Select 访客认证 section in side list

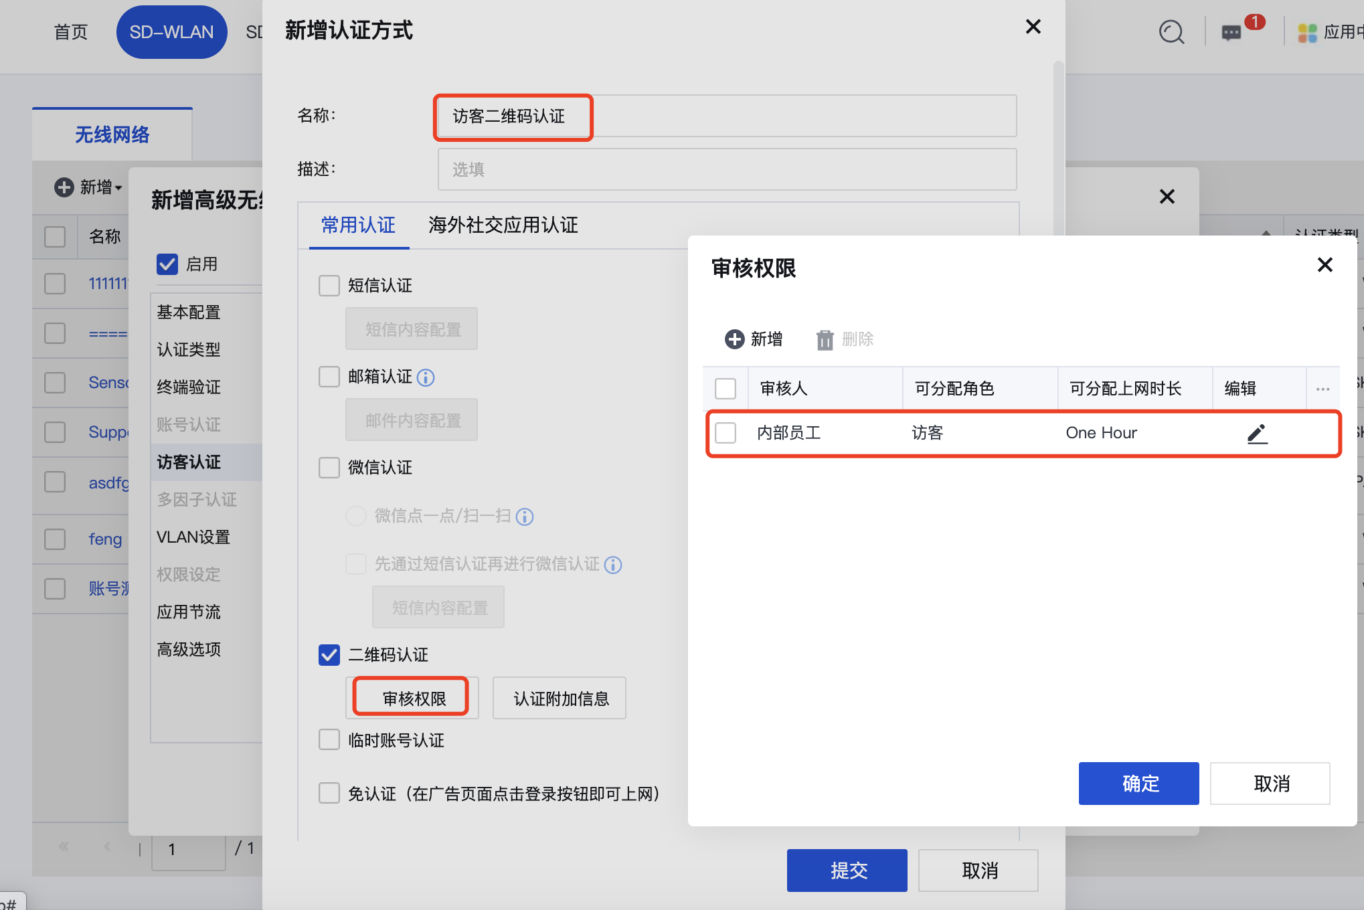[207, 462]
